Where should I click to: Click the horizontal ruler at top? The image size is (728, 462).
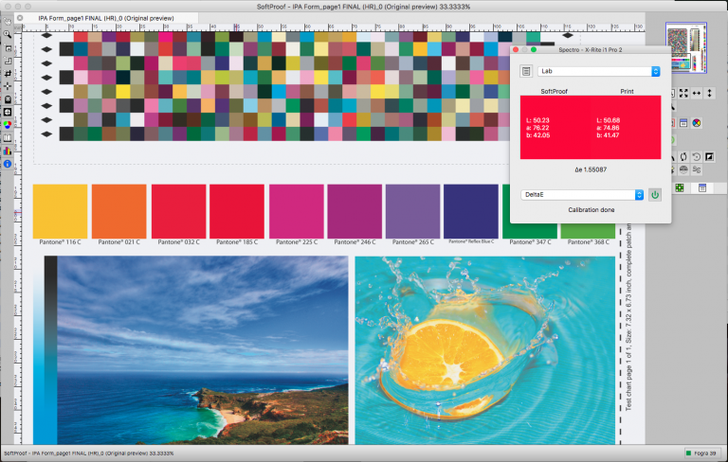(x=334, y=27)
